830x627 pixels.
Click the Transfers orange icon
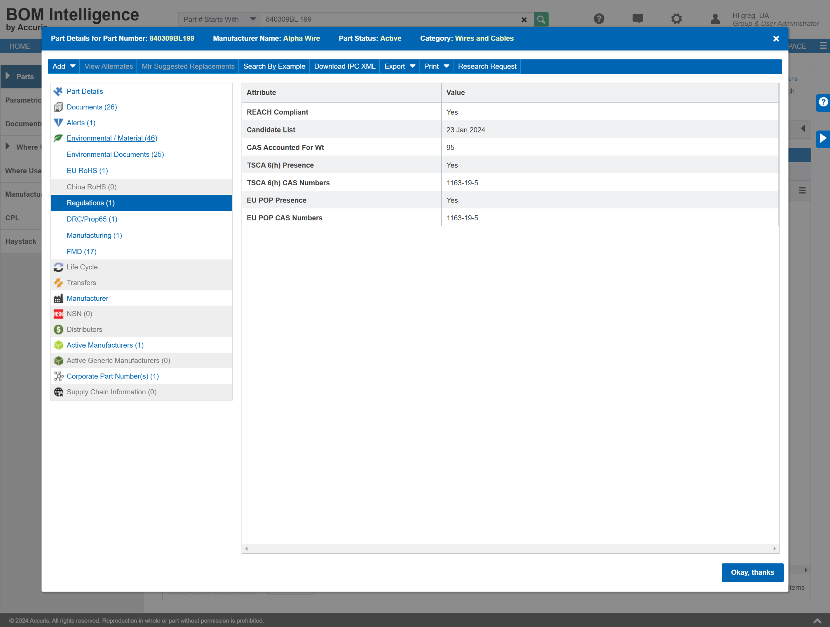(x=58, y=282)
